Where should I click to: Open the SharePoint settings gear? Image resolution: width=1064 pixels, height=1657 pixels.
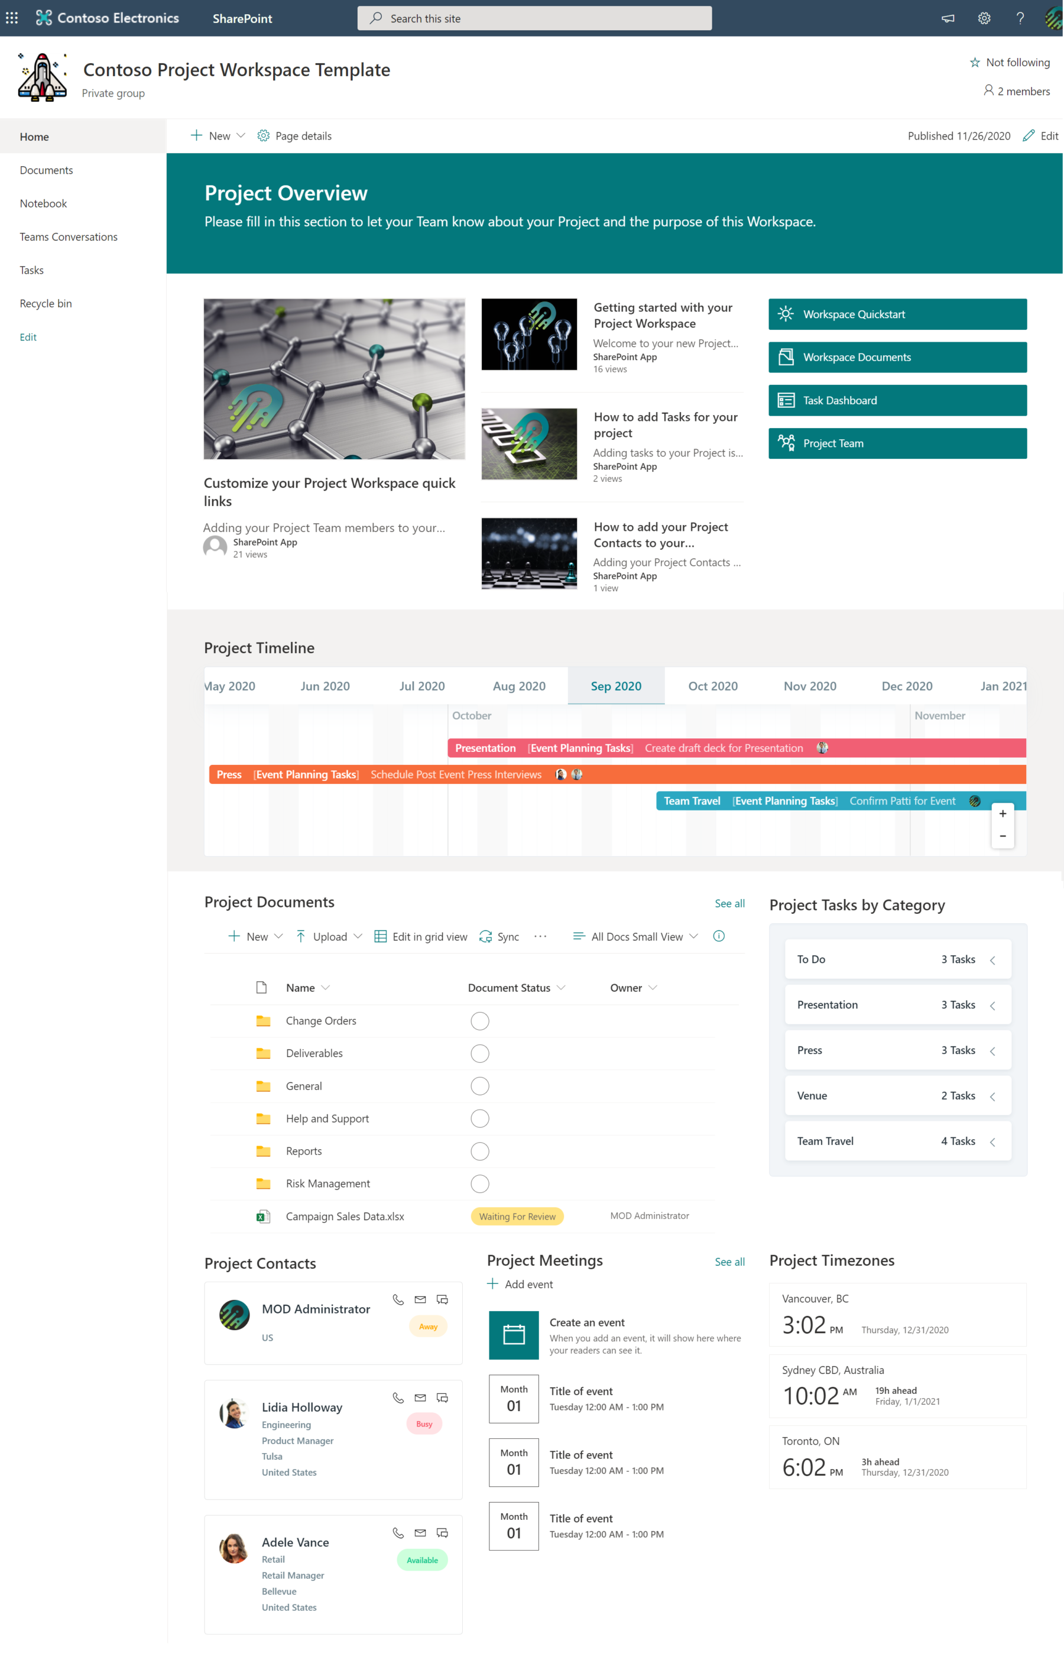984,18
